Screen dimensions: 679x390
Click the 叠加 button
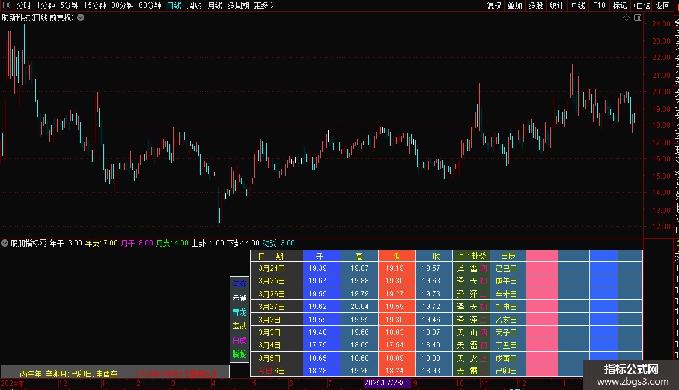click(x=515, y=5)
